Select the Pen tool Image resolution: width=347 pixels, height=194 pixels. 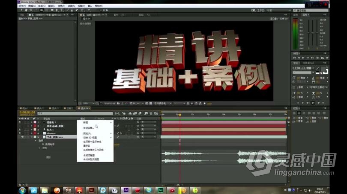click(x=57, y=10)
